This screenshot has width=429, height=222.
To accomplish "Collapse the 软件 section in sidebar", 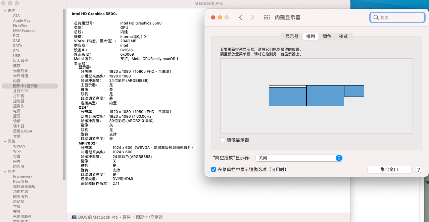I will (5, 172).
